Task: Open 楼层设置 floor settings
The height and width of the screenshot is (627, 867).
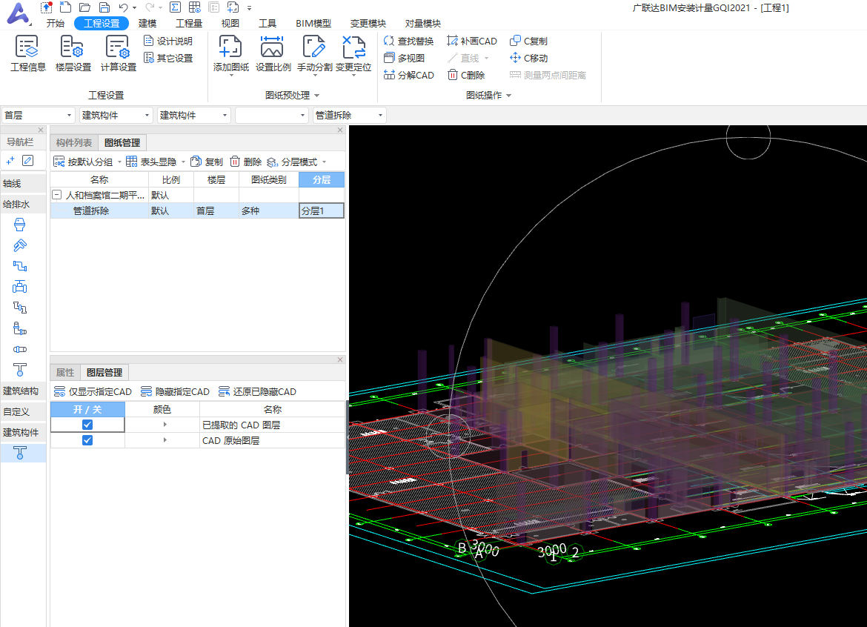Action: coord(73,53)
